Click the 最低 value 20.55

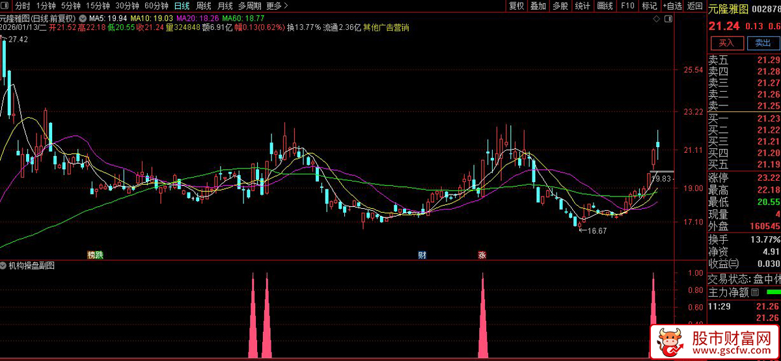tap(767, 202)
